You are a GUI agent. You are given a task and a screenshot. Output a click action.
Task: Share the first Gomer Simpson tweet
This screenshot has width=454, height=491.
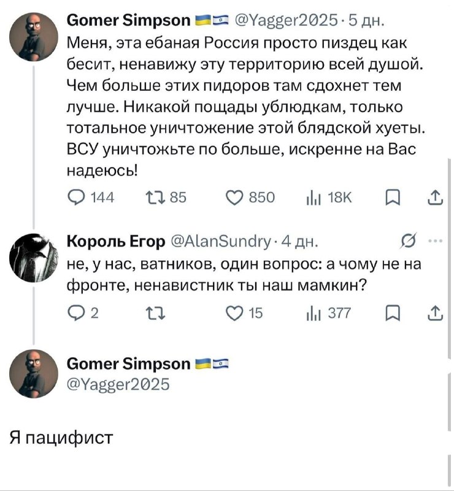click(435, 198)
